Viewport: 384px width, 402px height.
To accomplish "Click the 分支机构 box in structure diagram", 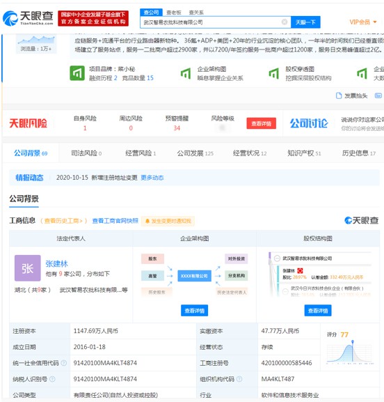I will click(x=237, y=276).
